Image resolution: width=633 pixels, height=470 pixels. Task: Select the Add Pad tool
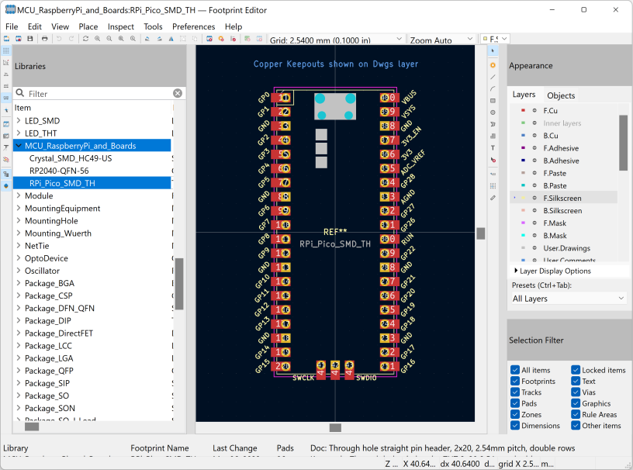(x=494, y=65)
